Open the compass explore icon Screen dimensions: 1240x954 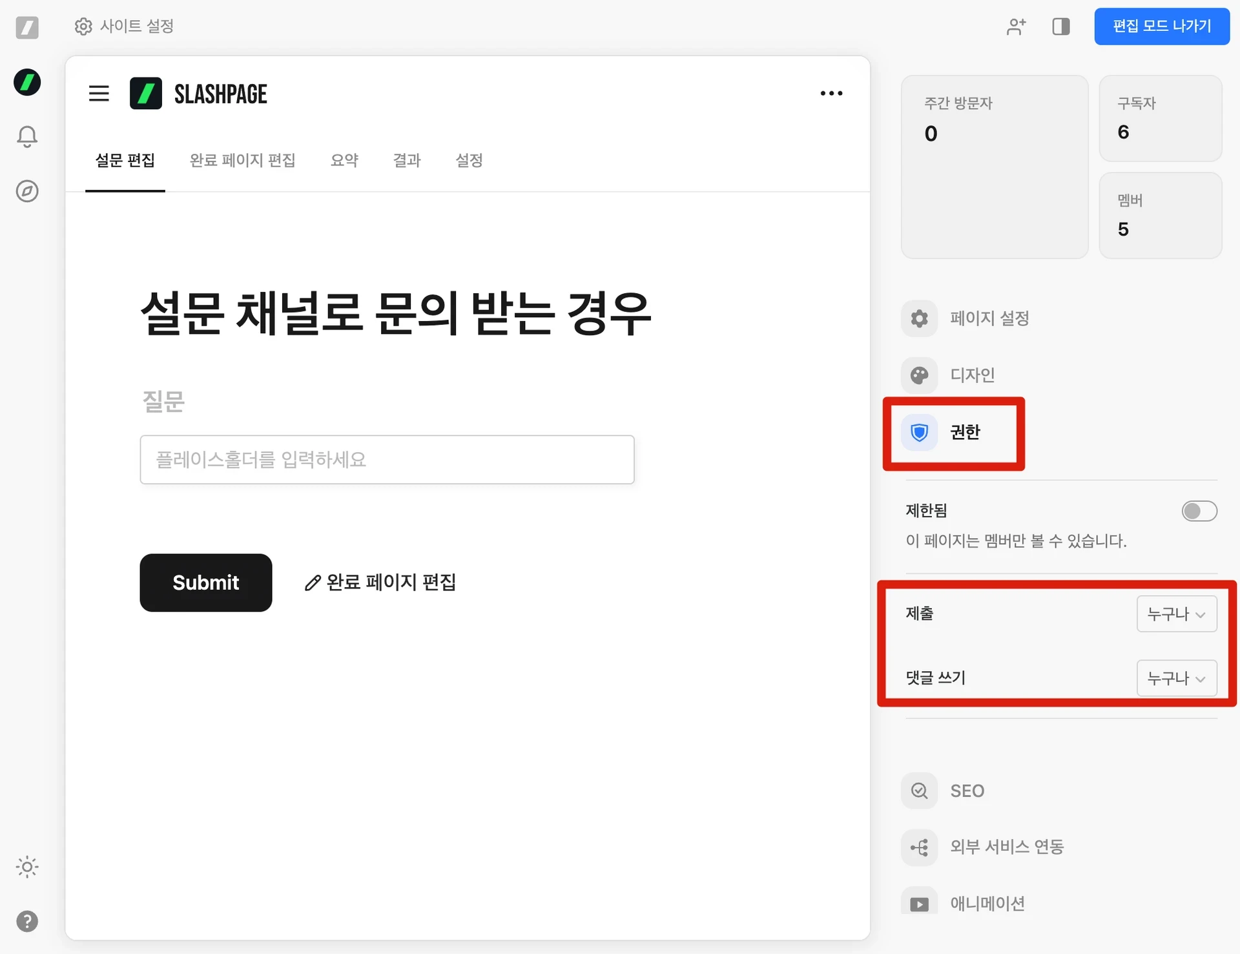tap(27, 191)
